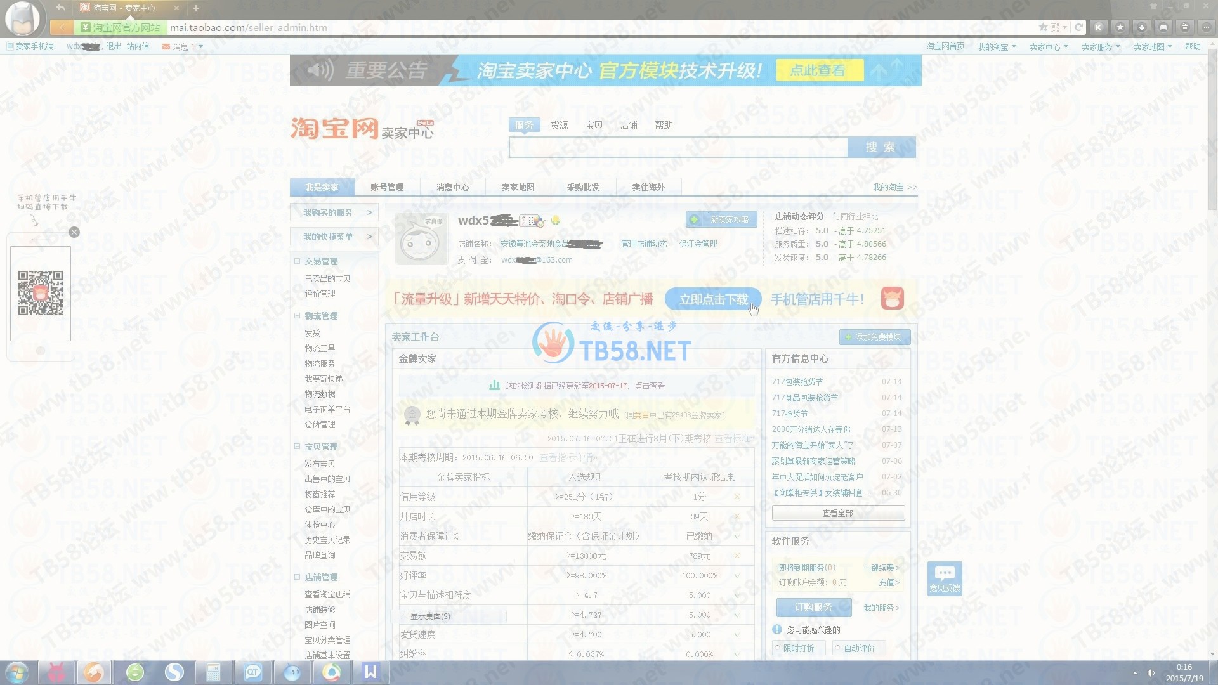
Task: Add page to favorites star icon
Action: 1043,27
